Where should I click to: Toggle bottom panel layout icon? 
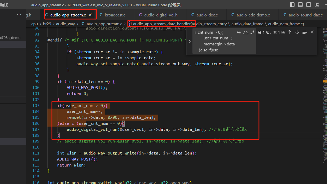tap(300, 5)
